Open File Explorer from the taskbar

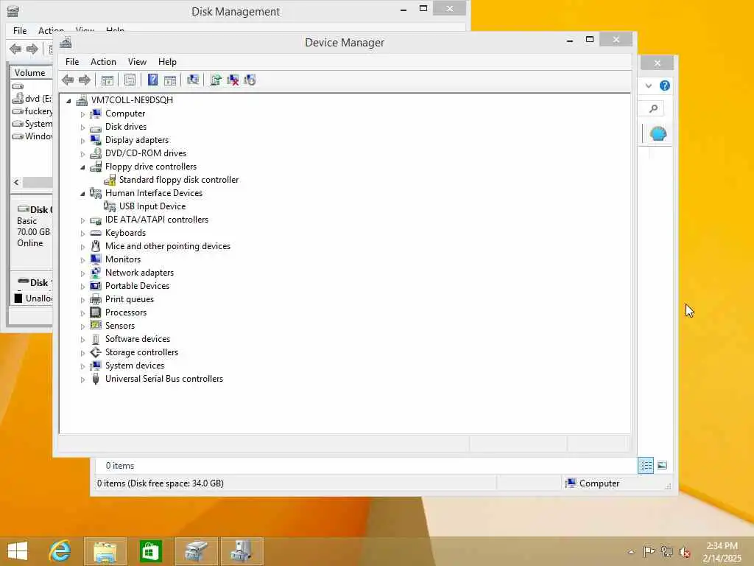[105, 551]
